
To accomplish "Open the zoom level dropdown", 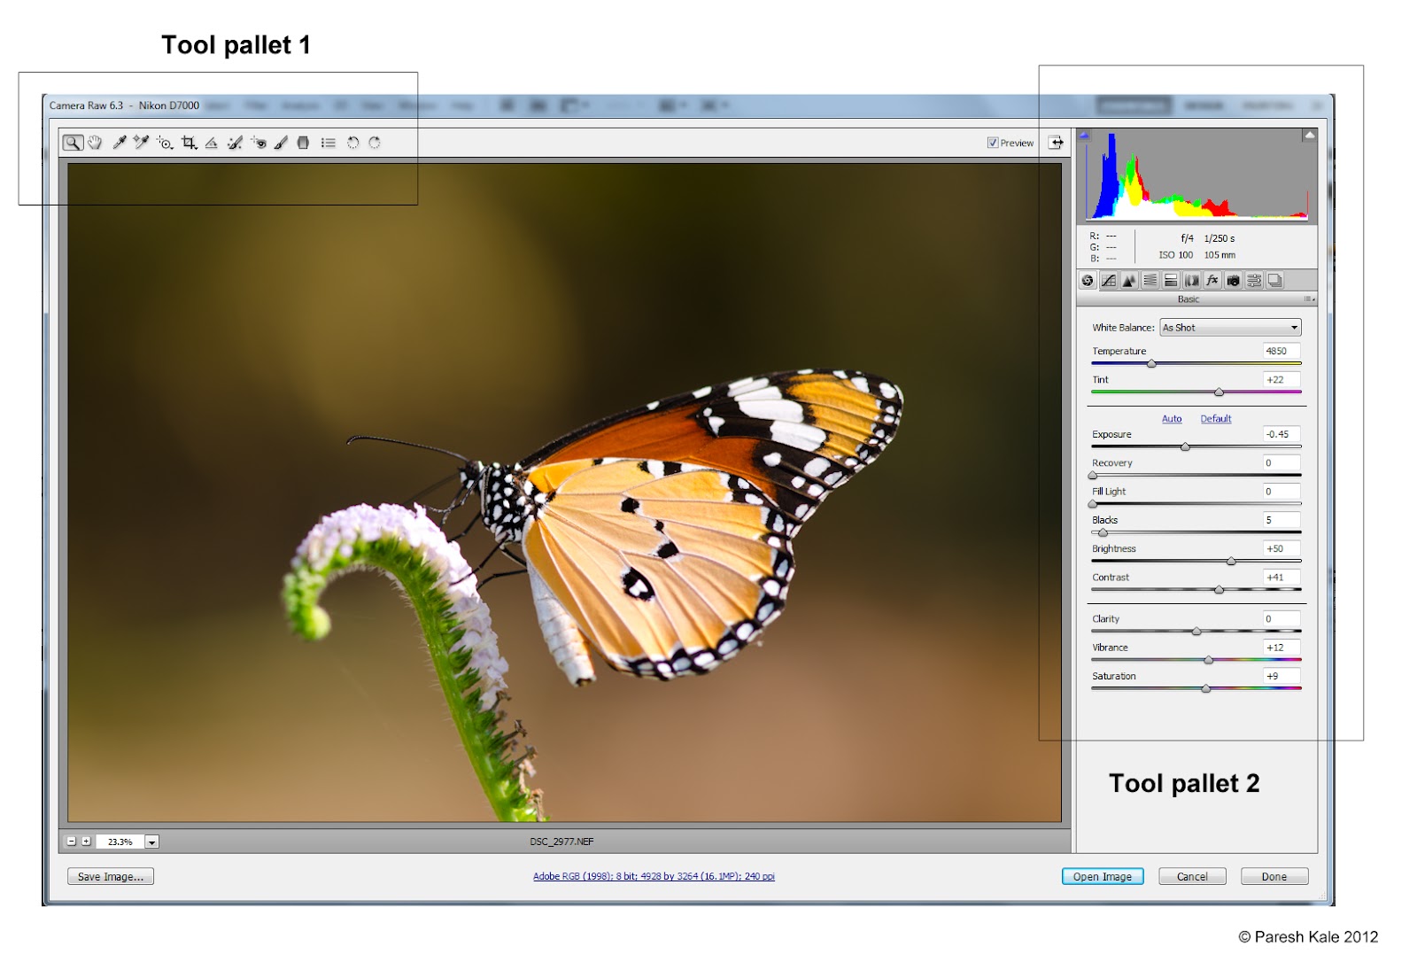I will pos(152,842).
